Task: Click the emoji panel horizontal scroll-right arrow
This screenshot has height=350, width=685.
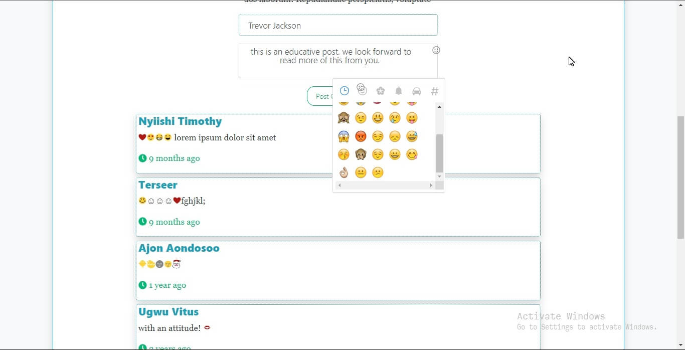Action: coord(431,186)
